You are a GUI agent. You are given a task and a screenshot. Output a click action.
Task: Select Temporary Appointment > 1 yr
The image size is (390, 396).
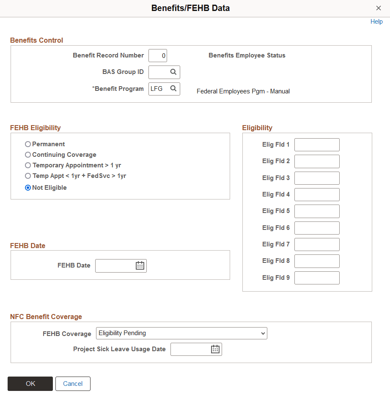coord(27,165)
